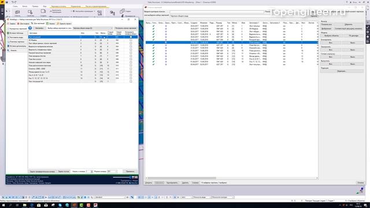Image resolution: width=370 pixels, height=208 pixels.
Task: Toggle checkbox in 'Фасад здания' row
Action: 131,72
